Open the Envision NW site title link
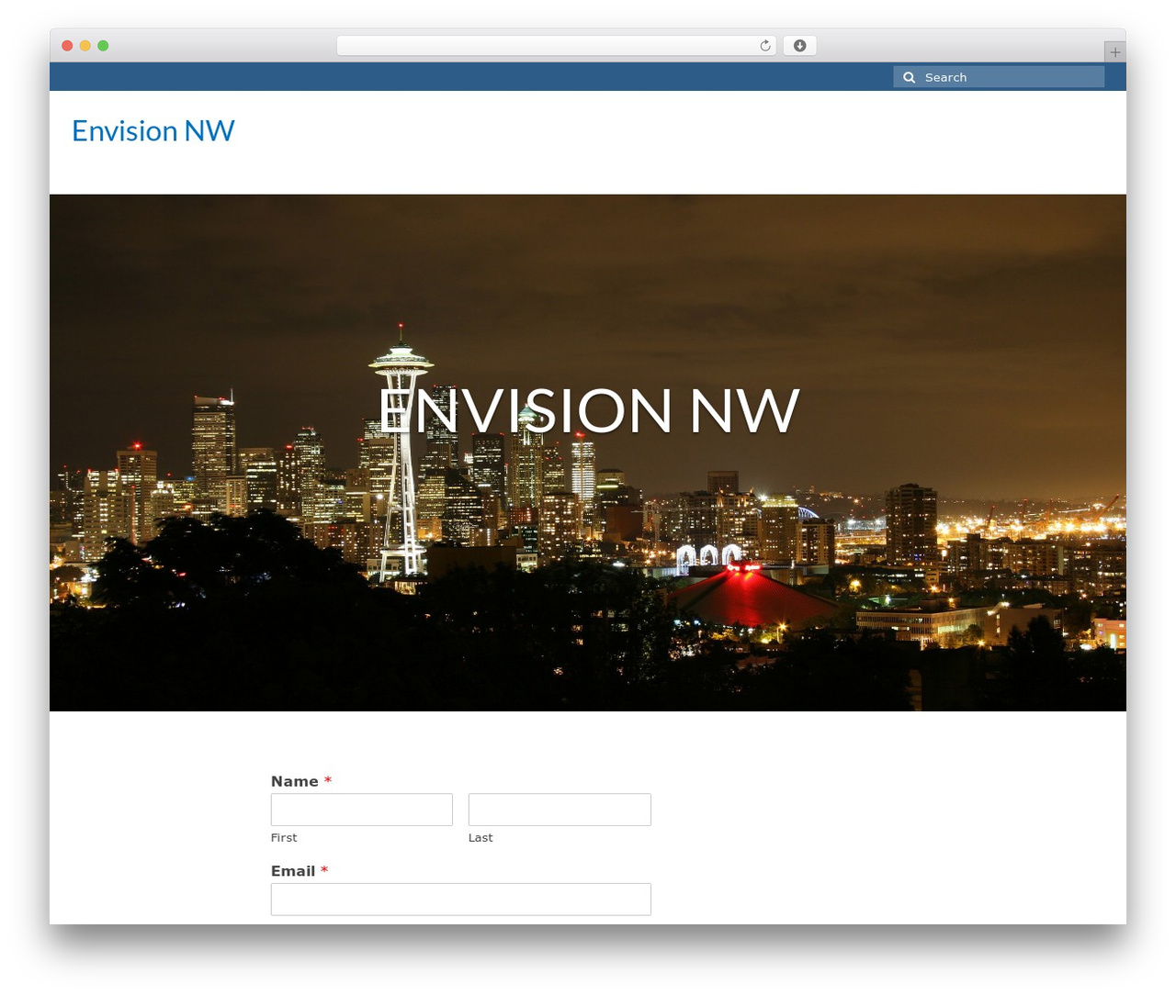The height and width of the screenshot is (995, 1176). click(153, 131)
